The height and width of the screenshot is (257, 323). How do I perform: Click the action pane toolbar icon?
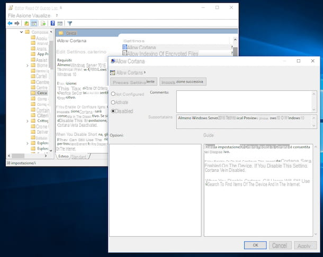(60, 23)
